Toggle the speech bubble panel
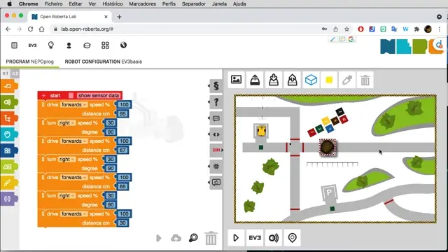Viewport: 448px width, 252px height. 216,118
